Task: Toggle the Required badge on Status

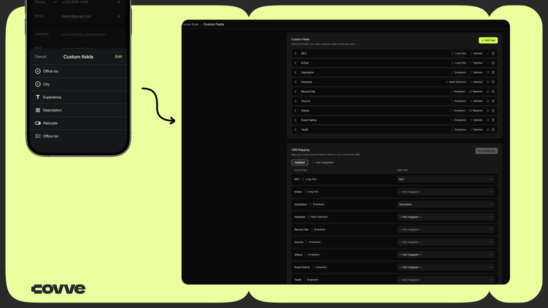Action: coord(476,111)
